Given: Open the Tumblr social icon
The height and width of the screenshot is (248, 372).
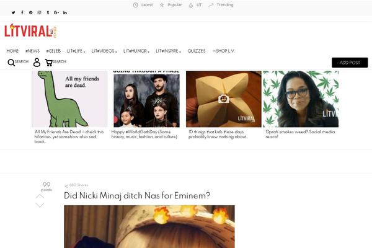Looking at the screenshot, I should [48, 12].
